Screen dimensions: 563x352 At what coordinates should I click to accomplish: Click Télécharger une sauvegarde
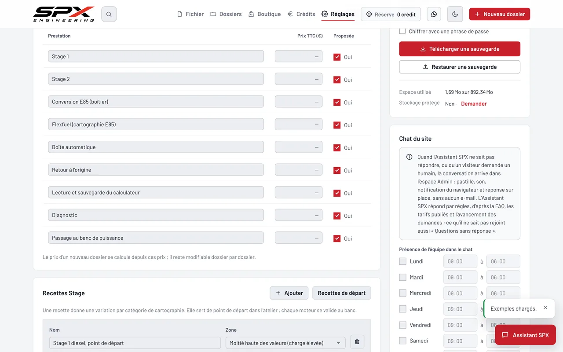(x=460, y=49)
